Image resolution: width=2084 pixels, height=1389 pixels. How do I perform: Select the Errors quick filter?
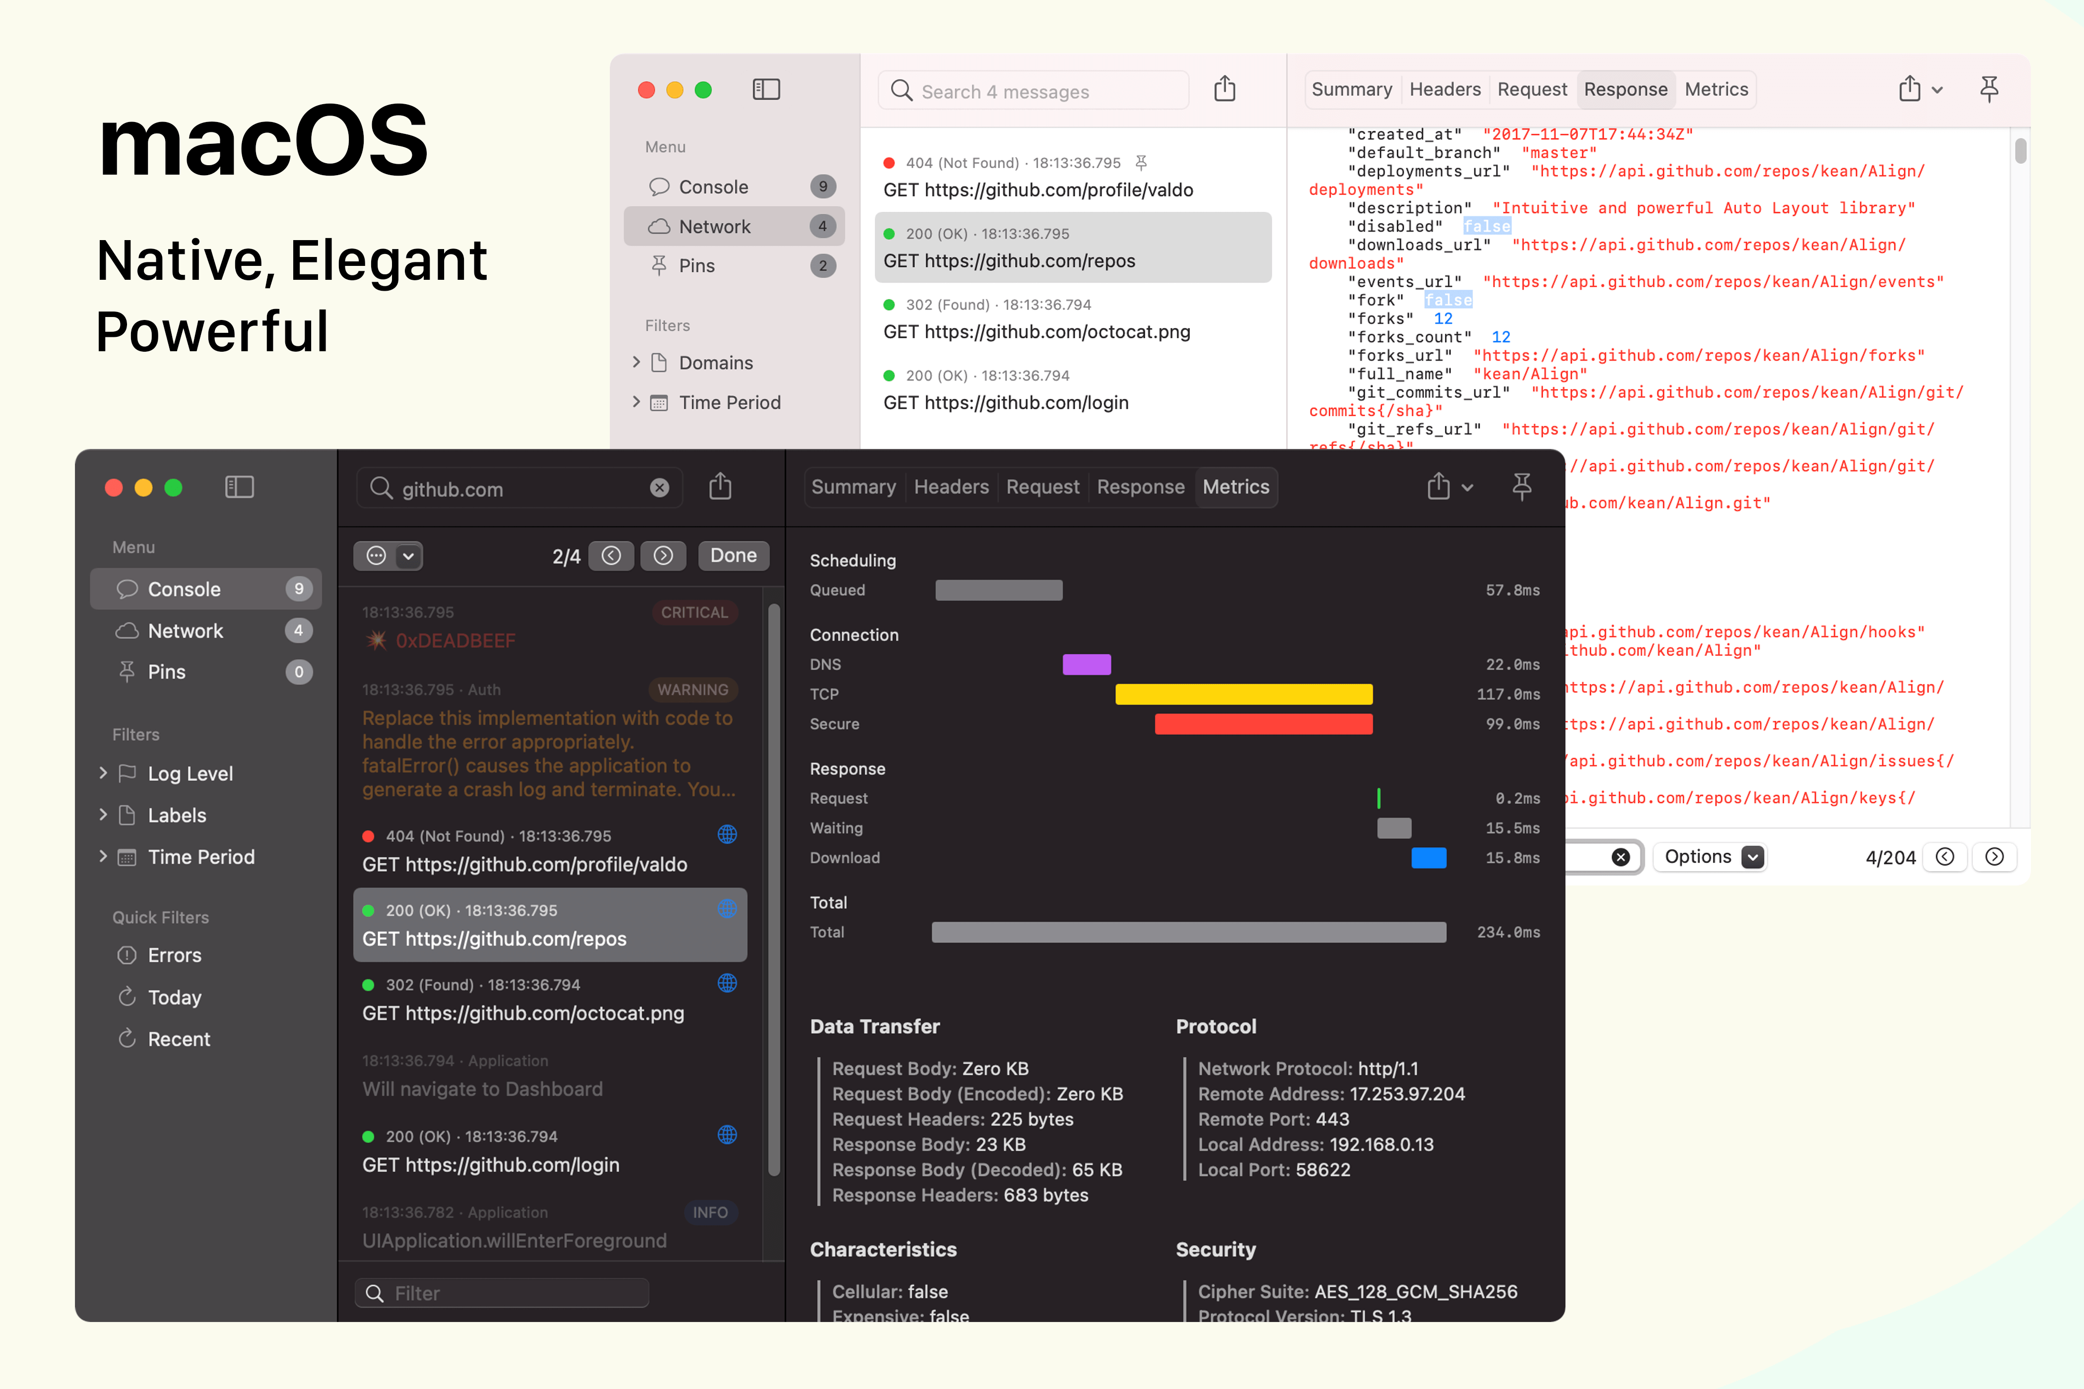(175, 955)
